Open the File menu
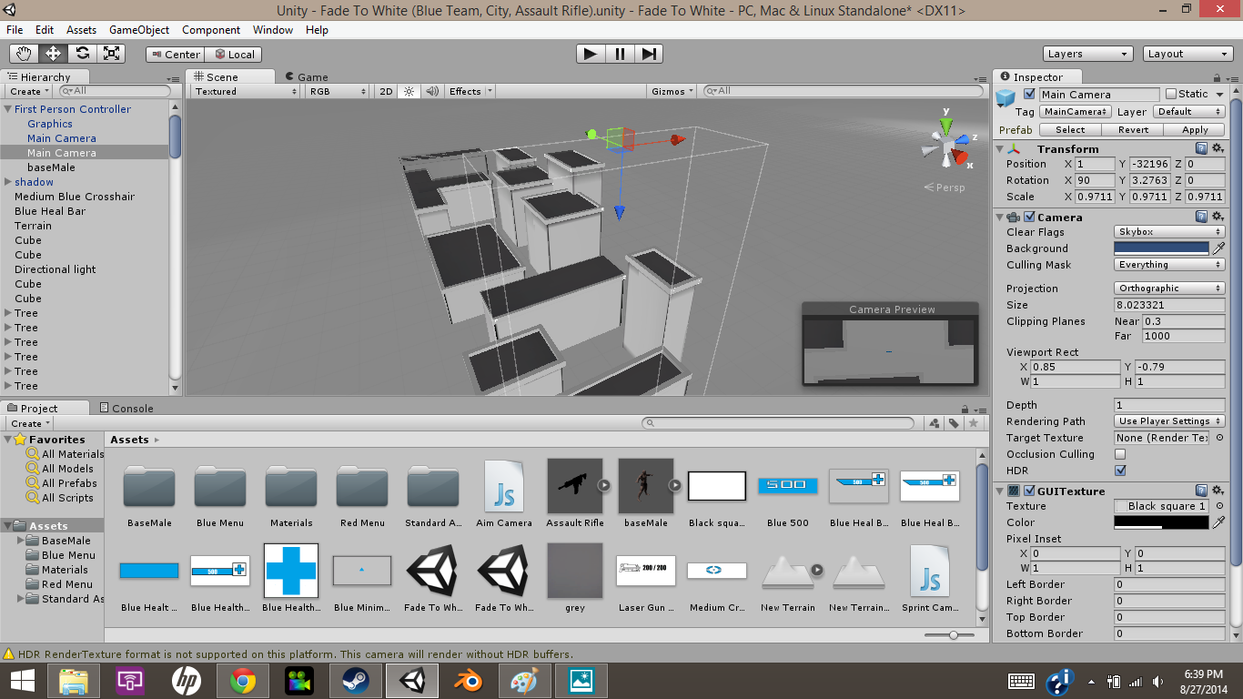Viewport: 1243px width, 699px height. pyautogui.click(x=15, y=30)
